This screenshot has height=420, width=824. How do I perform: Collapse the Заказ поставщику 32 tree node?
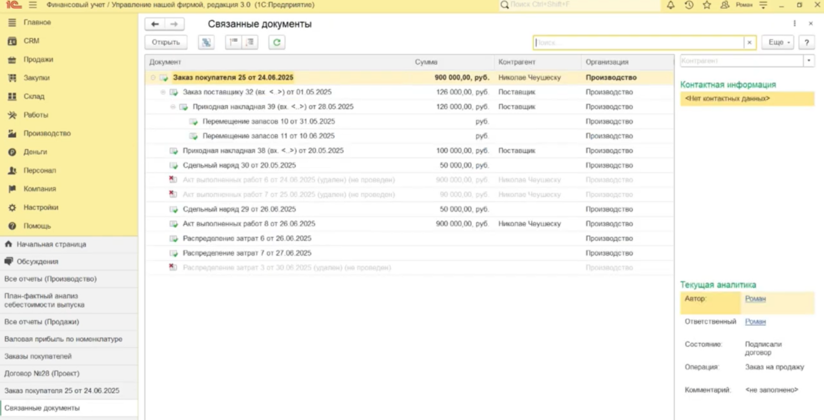tap(163, 92)
